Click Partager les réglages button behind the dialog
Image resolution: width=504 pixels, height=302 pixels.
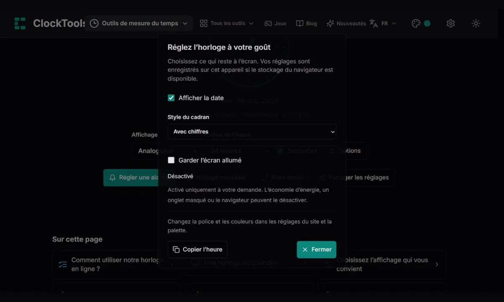coord(354,177)
